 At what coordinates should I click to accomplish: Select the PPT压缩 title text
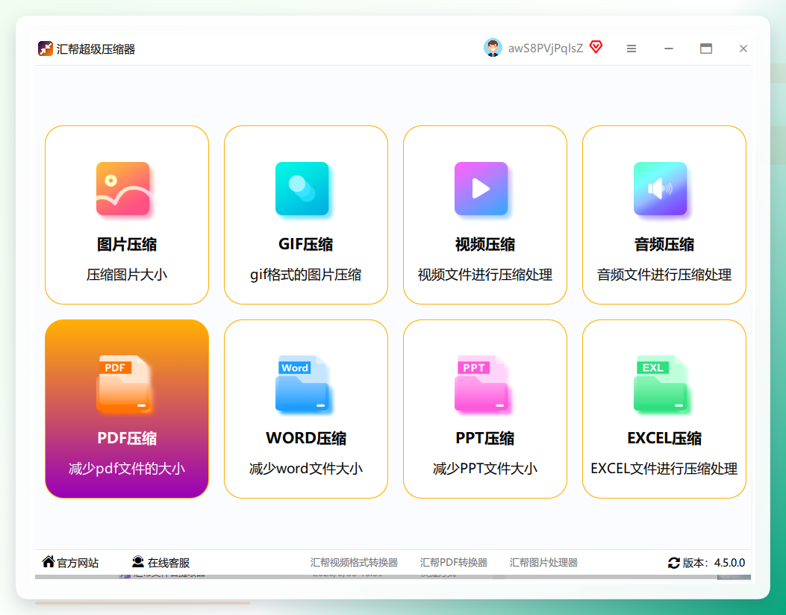pyautogui.click(x=484, y=438)
